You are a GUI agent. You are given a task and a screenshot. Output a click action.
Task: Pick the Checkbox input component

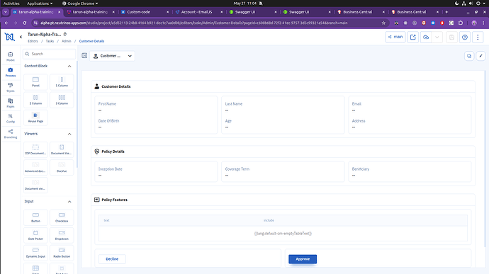62,217
